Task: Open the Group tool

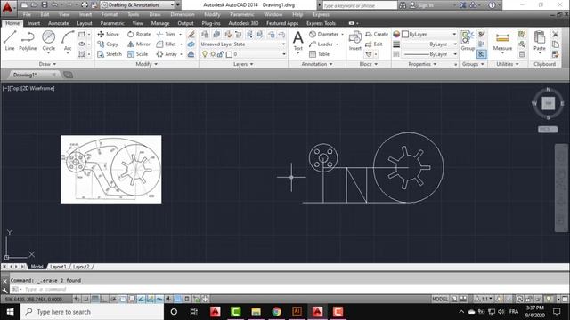Action: point(468,40)
